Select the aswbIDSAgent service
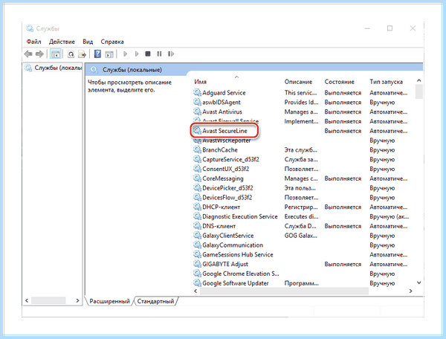Screen dimensions: 446x339 tap(222, 102)
